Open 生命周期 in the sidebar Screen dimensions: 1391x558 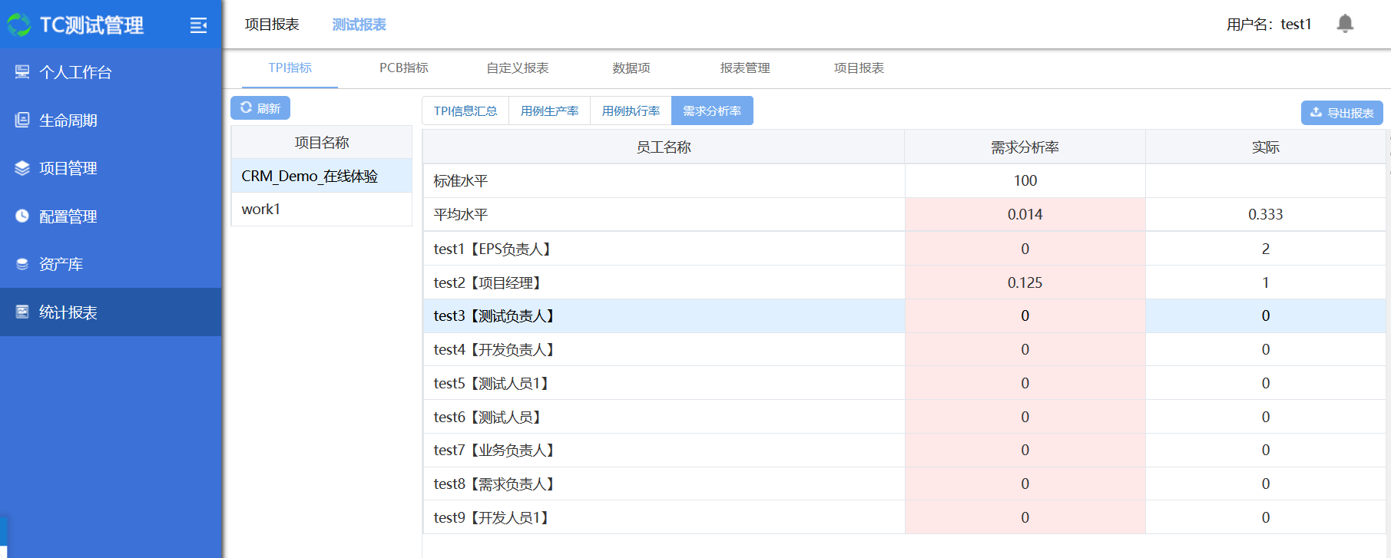coord(68,121)
